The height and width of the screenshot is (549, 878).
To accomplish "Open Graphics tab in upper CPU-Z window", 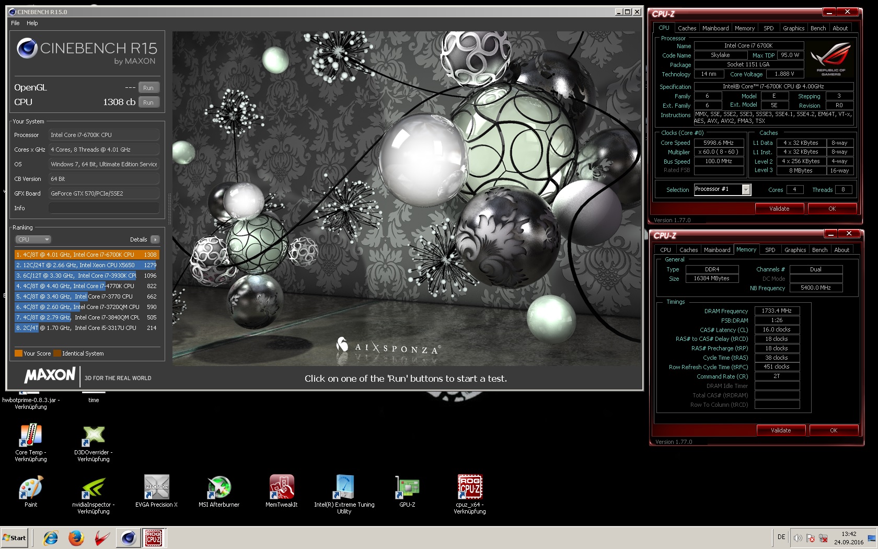I will pyautogui.click(x=793, y=28).
